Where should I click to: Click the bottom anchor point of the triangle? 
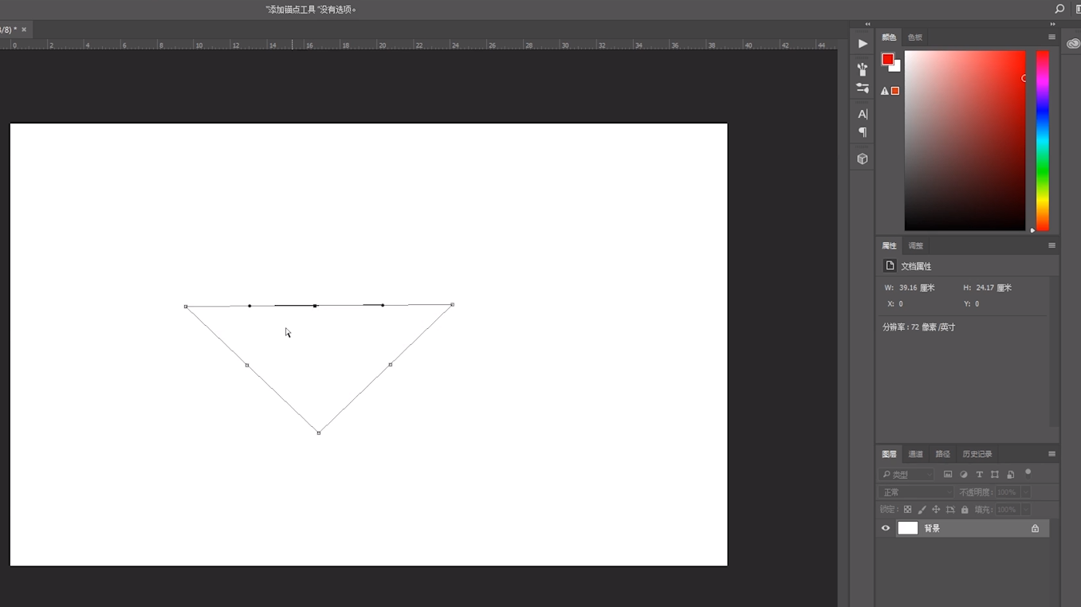[319, 433]
